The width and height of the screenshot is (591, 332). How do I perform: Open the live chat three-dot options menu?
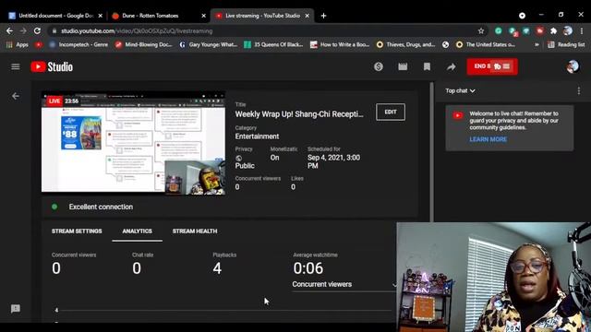(579, 90)
